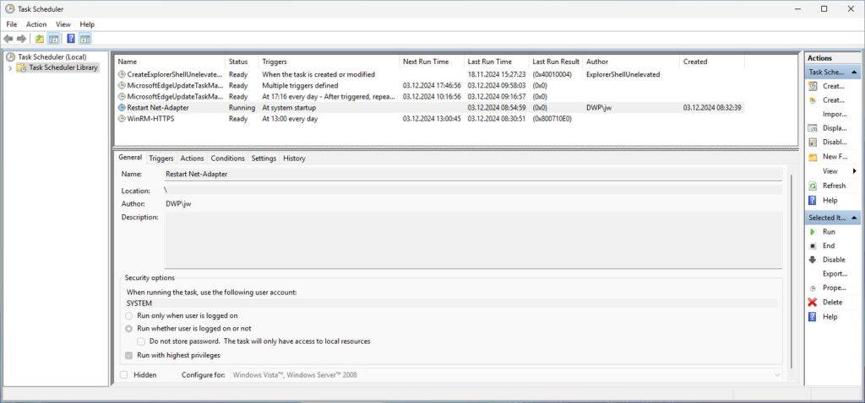Image resolution: width=865 pixels, height=403 pixels.
Task: Click the Disabl... all tasks history icon
Action: 813,142
